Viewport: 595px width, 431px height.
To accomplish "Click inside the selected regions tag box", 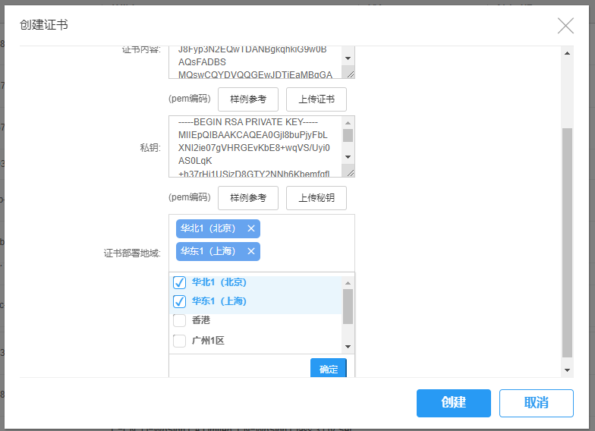I will coord(262,243).
